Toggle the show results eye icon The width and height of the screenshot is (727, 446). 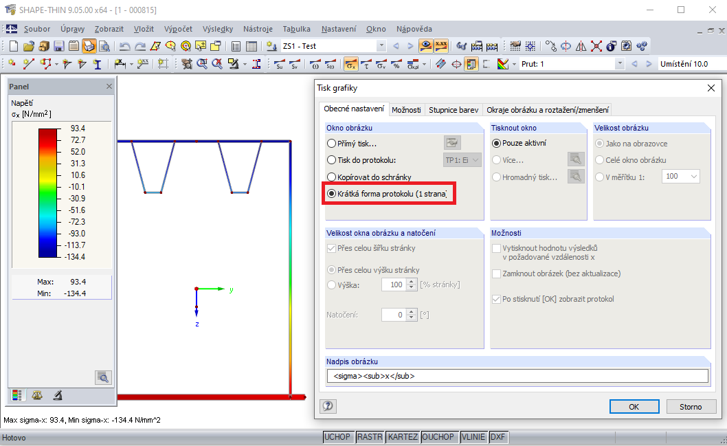(x=425, y=46)
